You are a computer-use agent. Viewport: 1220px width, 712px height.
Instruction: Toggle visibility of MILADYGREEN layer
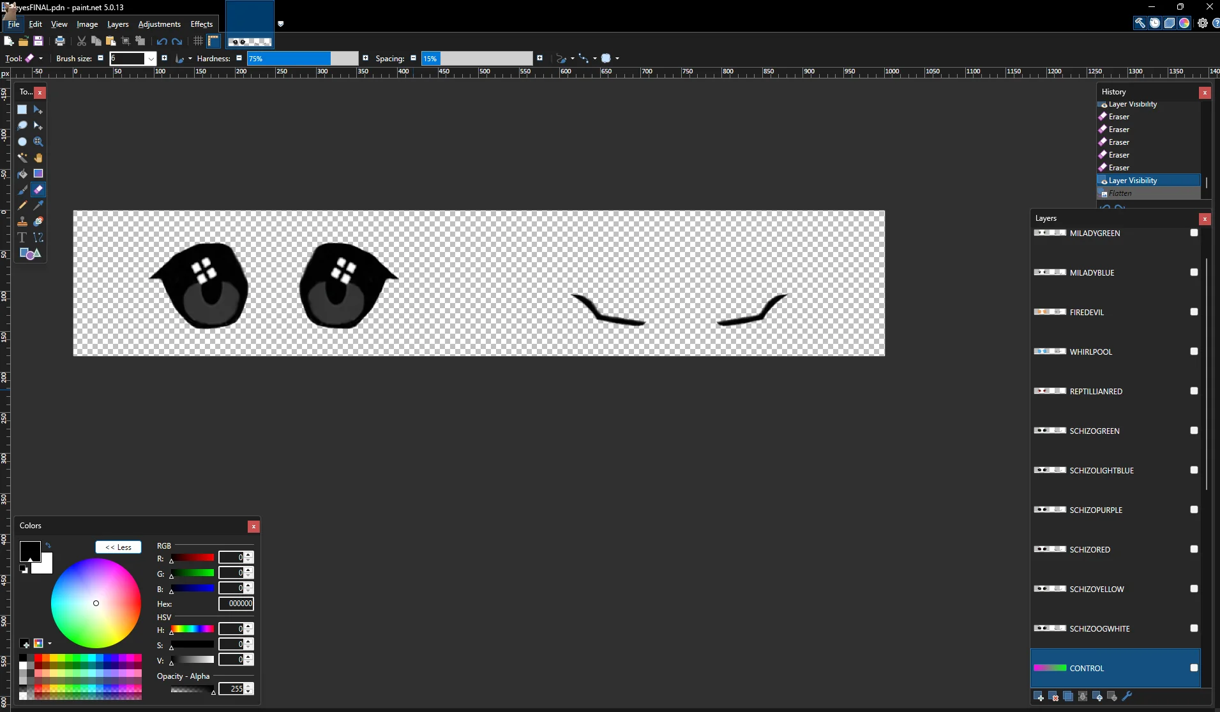tap(1194, 233)
